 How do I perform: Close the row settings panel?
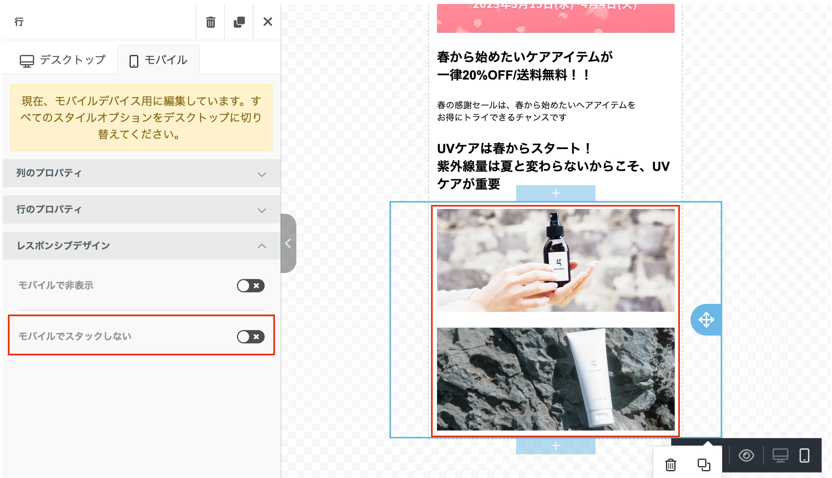[268, 22]
